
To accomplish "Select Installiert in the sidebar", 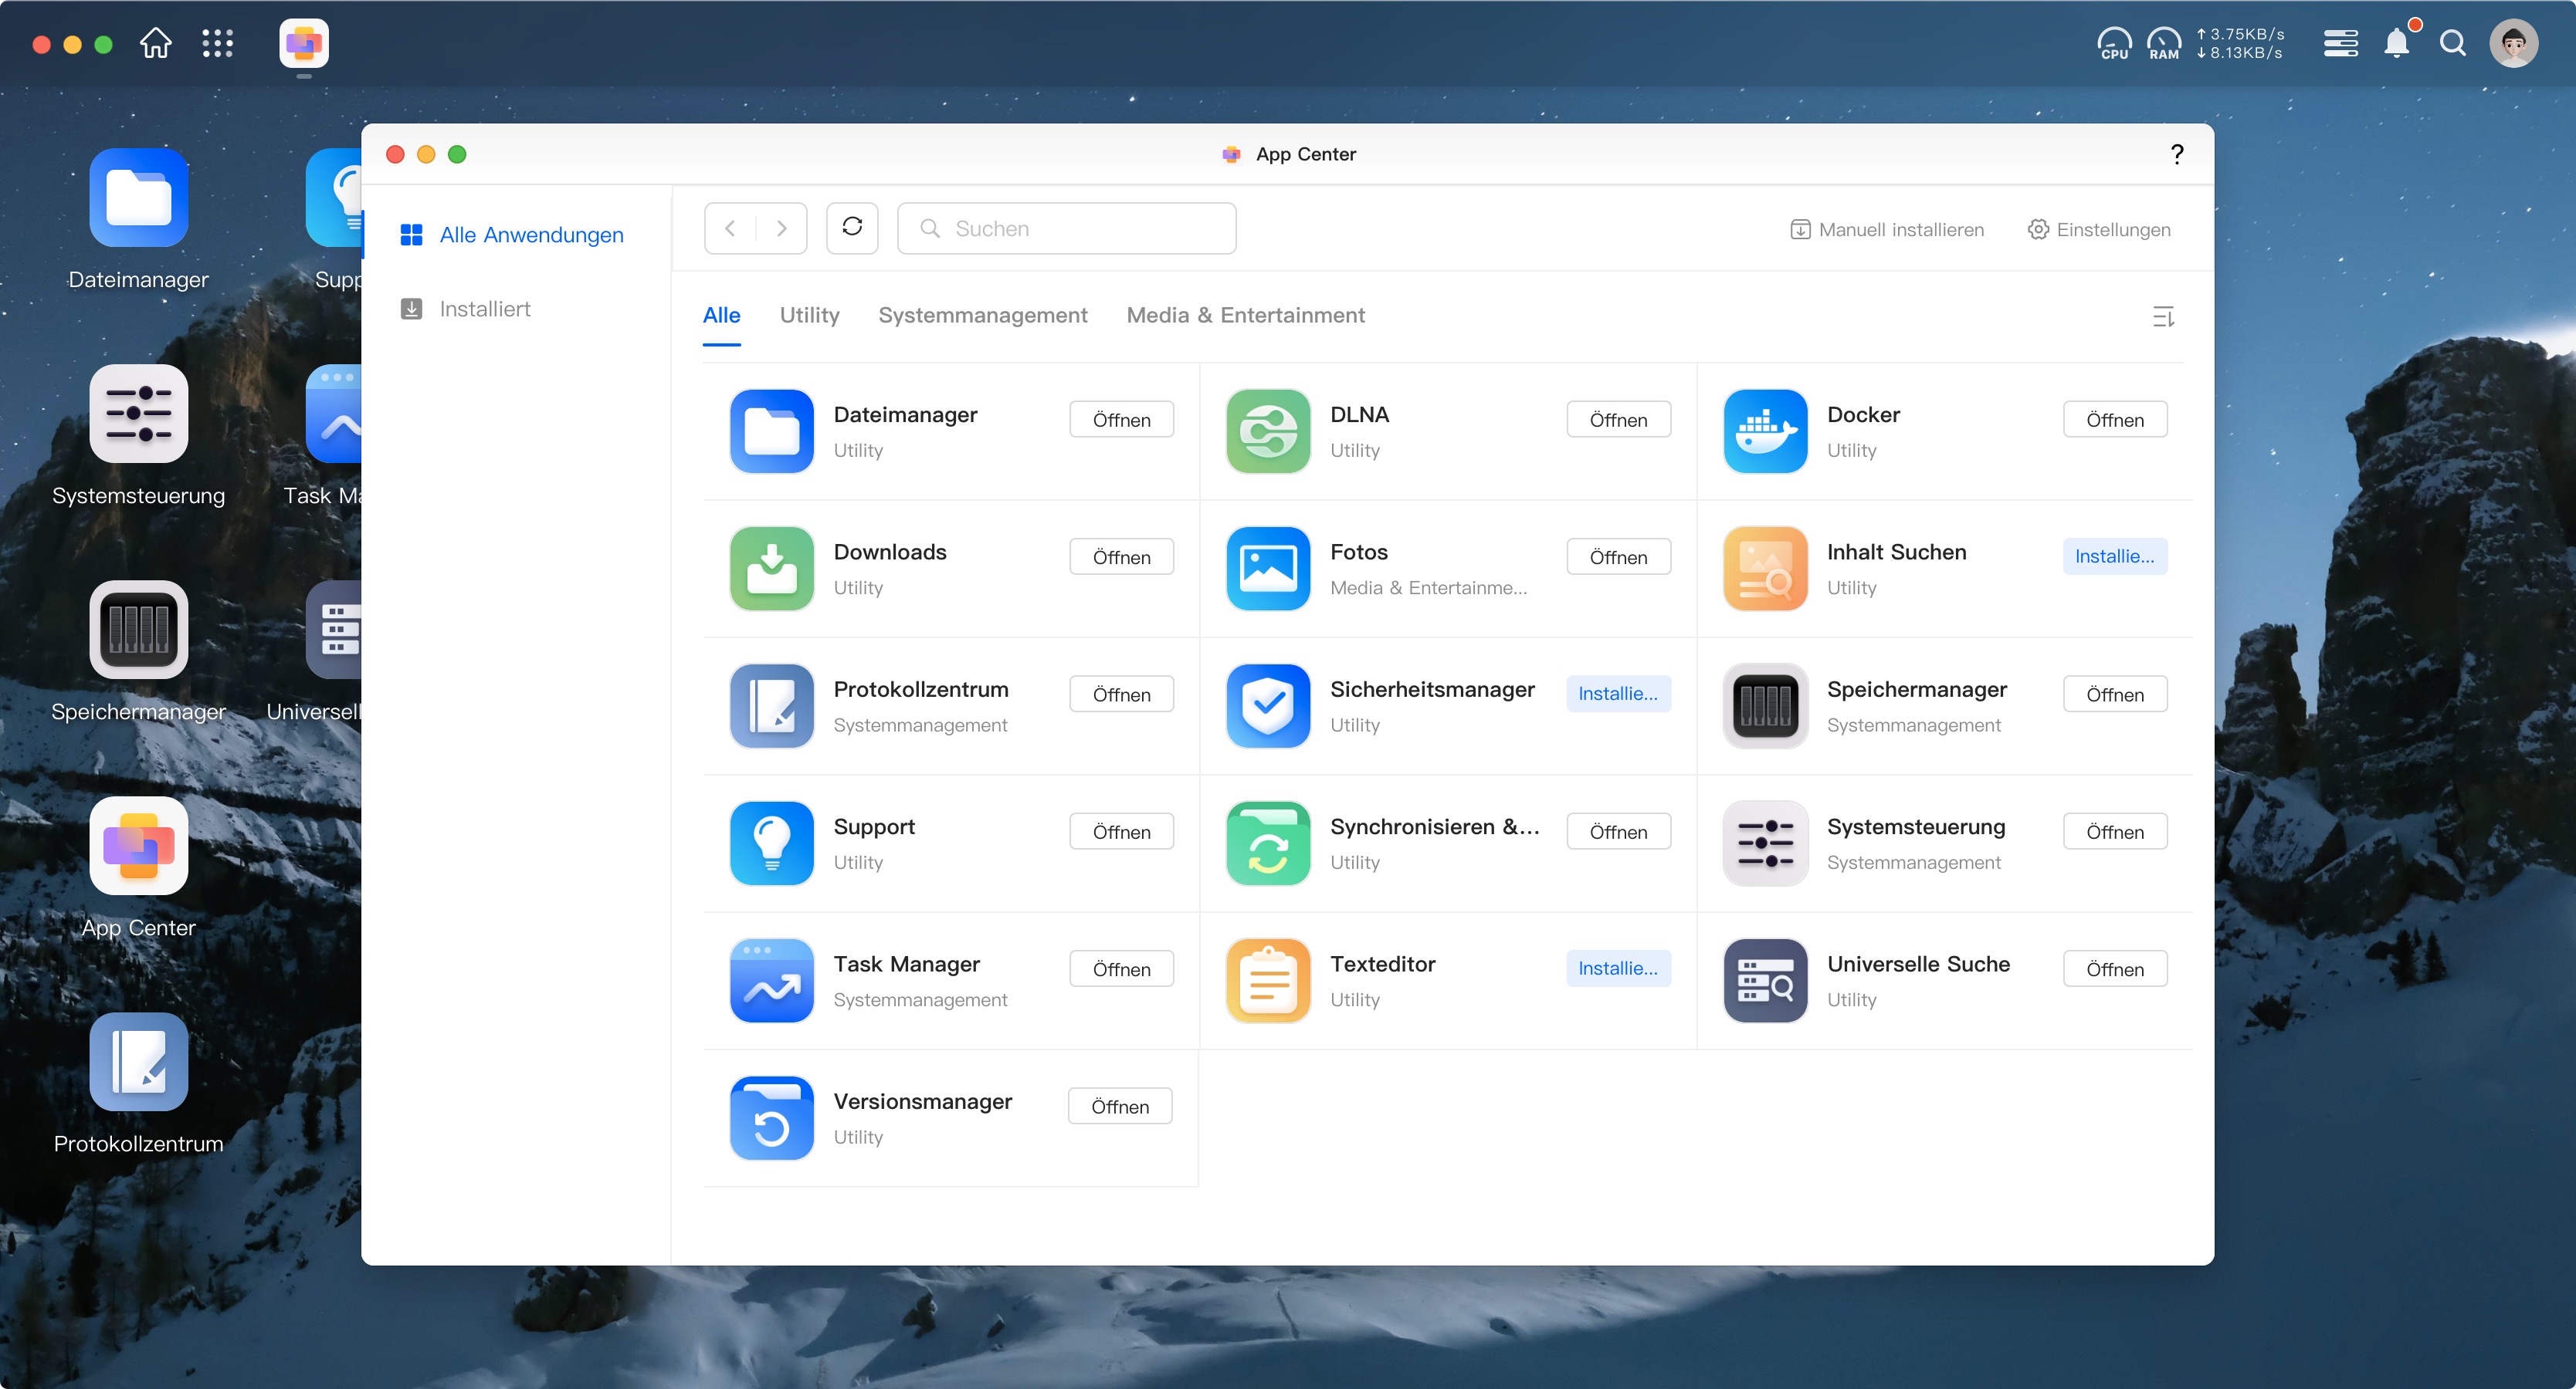I will (x=484, y=309).
